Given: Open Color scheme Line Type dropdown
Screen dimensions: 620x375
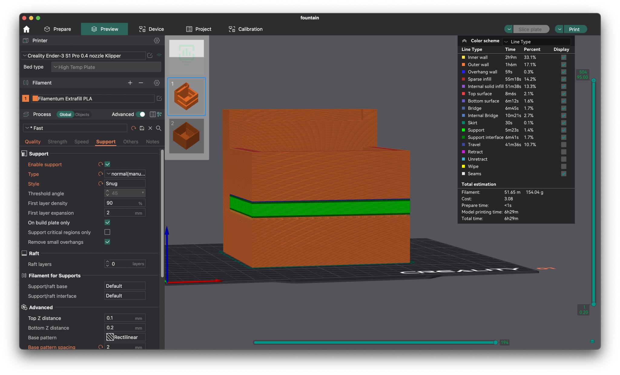Looking at the screenshot, I should point(536,41).
